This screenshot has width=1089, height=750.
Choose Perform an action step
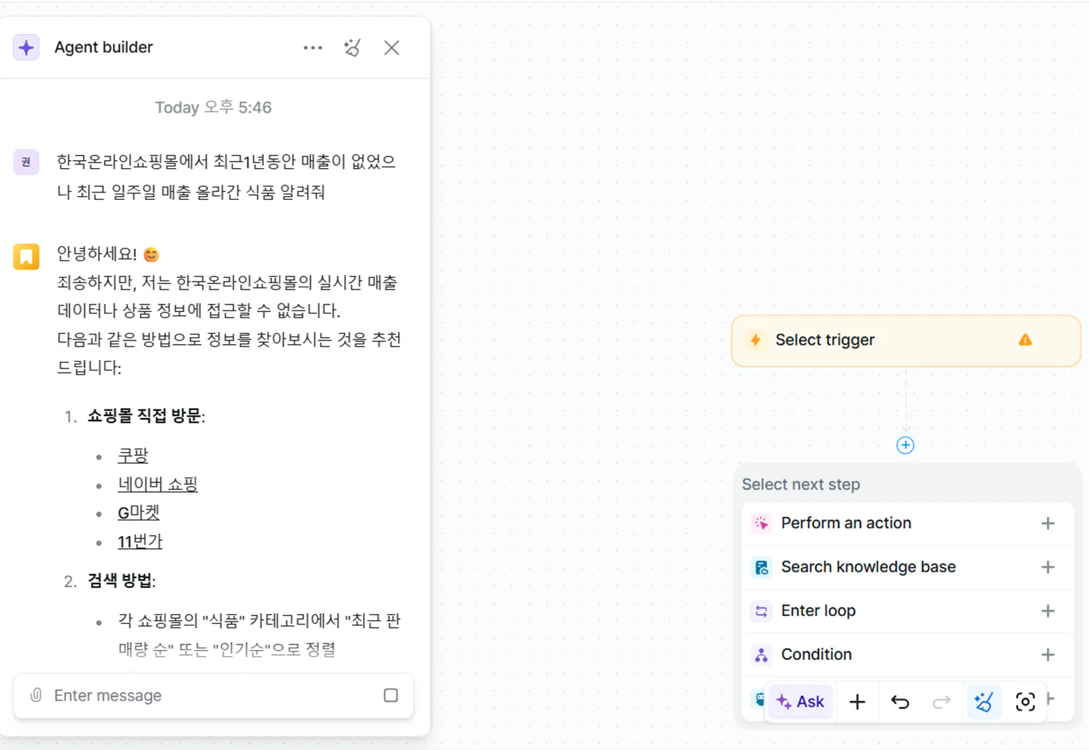tap(846, 523)
